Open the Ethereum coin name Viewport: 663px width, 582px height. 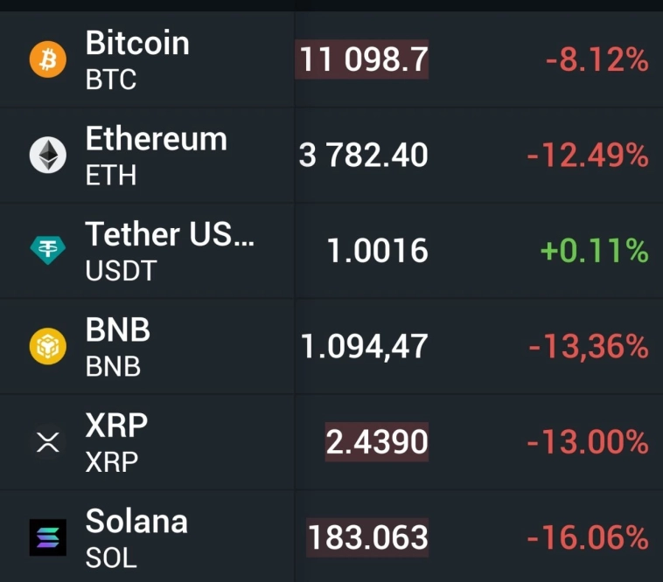pyautogui.click(x=156, y=138)
